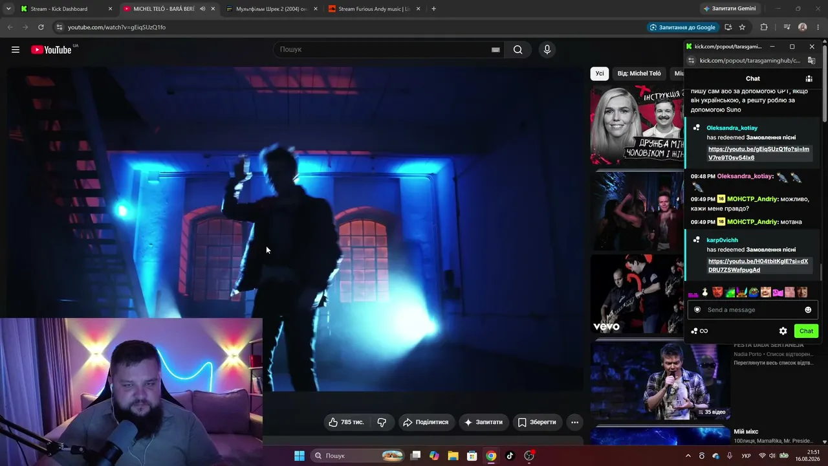
Task: Switch to the Stream Furious Andy music tab
Action: [375, 9]
